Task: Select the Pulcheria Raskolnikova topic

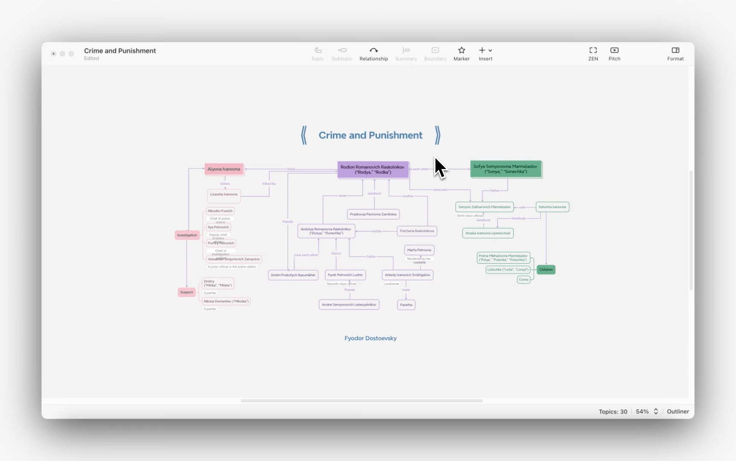Action: click(417, 231)
